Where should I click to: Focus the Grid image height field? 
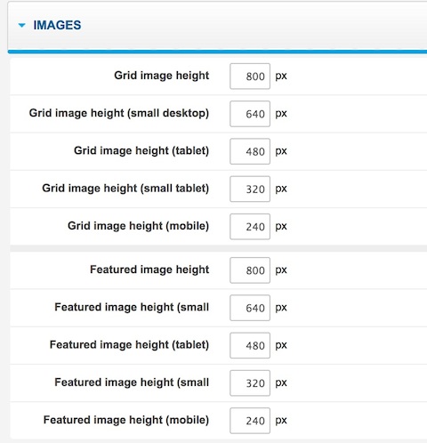[250, 76]
